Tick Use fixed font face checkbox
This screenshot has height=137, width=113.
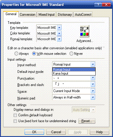(x=15, y=121)
